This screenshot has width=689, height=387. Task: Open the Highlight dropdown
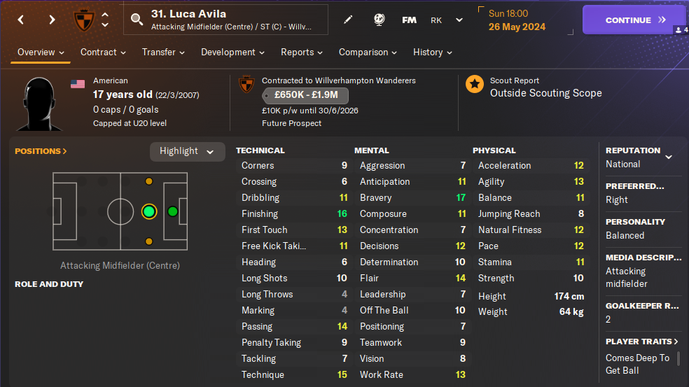coord(187,151)
